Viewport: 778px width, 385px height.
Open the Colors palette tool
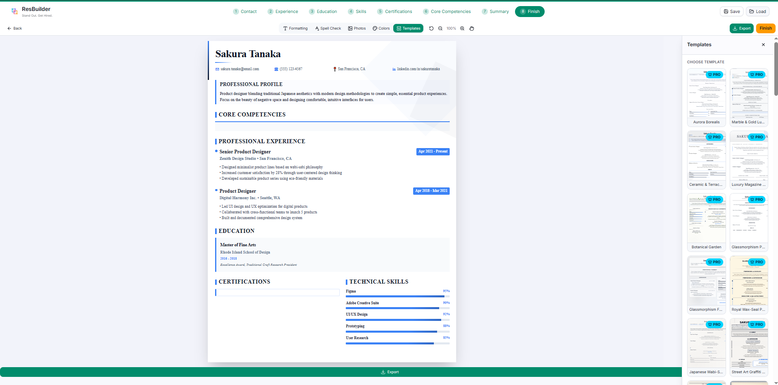pyautogui.click(x=381, y=28)
